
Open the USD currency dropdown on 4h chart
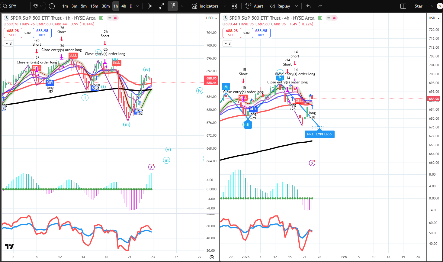click(434, 18)
